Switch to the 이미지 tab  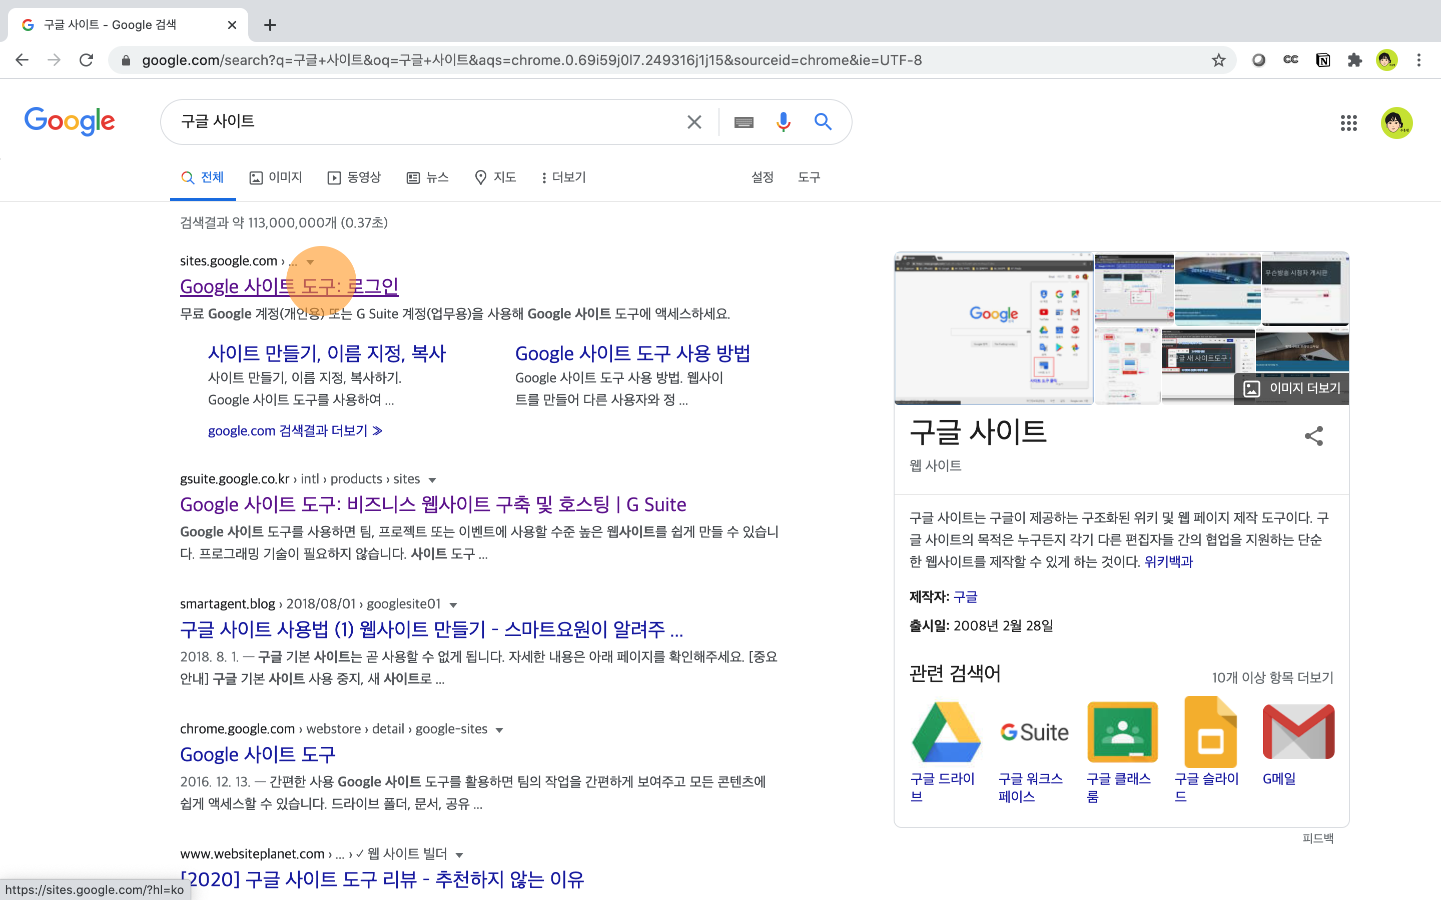tap(276, 177)
